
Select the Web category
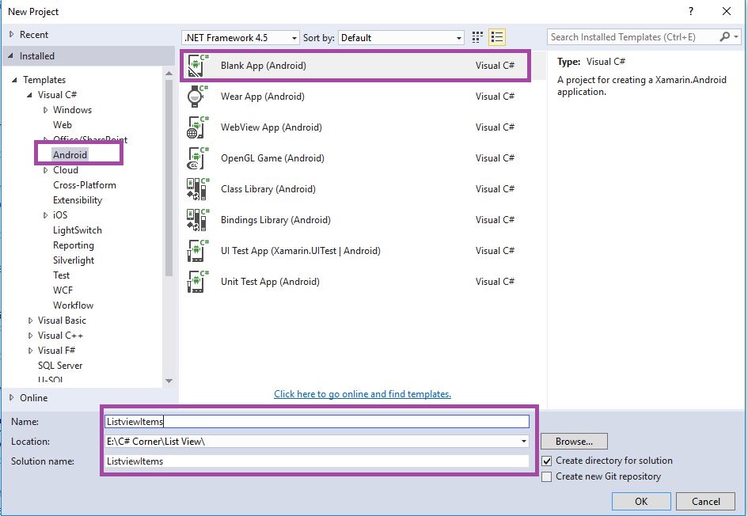63,124
